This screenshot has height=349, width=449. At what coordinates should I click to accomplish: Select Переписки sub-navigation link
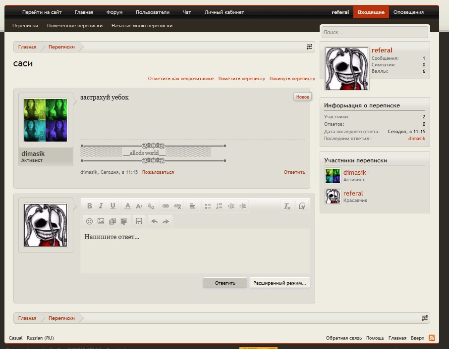pyautogui.click(x=25, y=25)
